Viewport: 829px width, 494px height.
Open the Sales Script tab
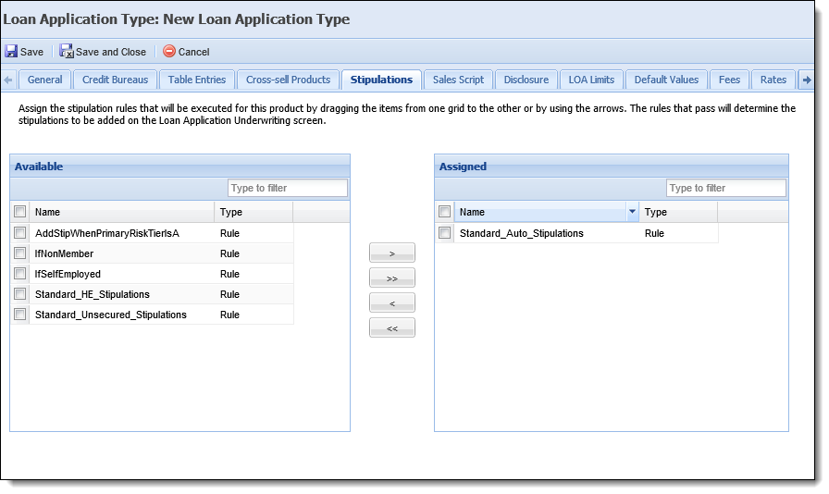pos(458,80)
